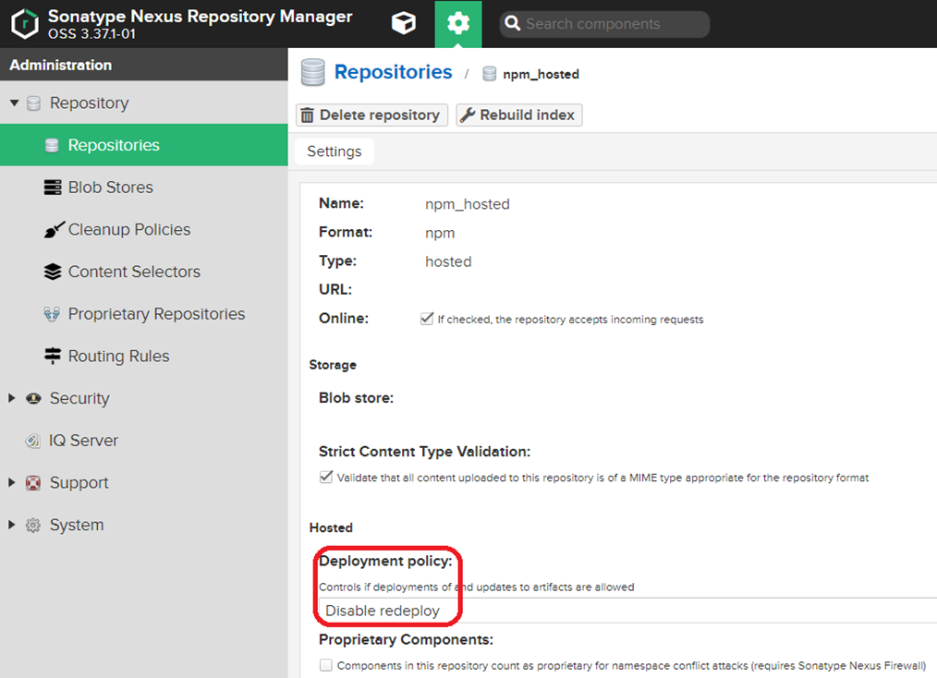The height and width of the screenshot is (678, 937).
Task: Click the Content Selectors layers icon
Action: [x=53, y=272]
